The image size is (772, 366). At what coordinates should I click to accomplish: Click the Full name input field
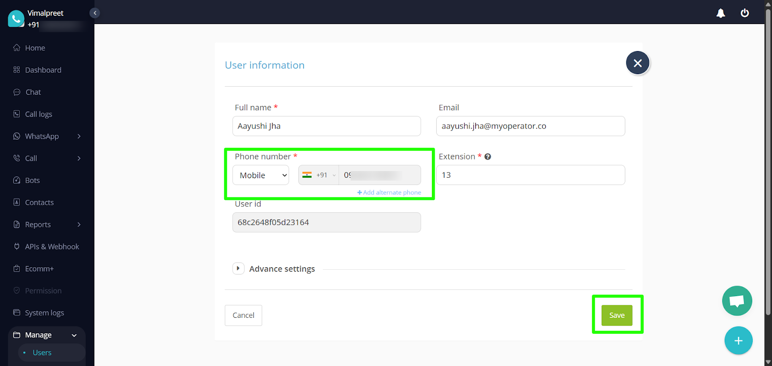click(x=327, y=126)
